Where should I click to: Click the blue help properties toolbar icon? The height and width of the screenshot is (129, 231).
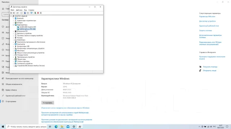25,13
